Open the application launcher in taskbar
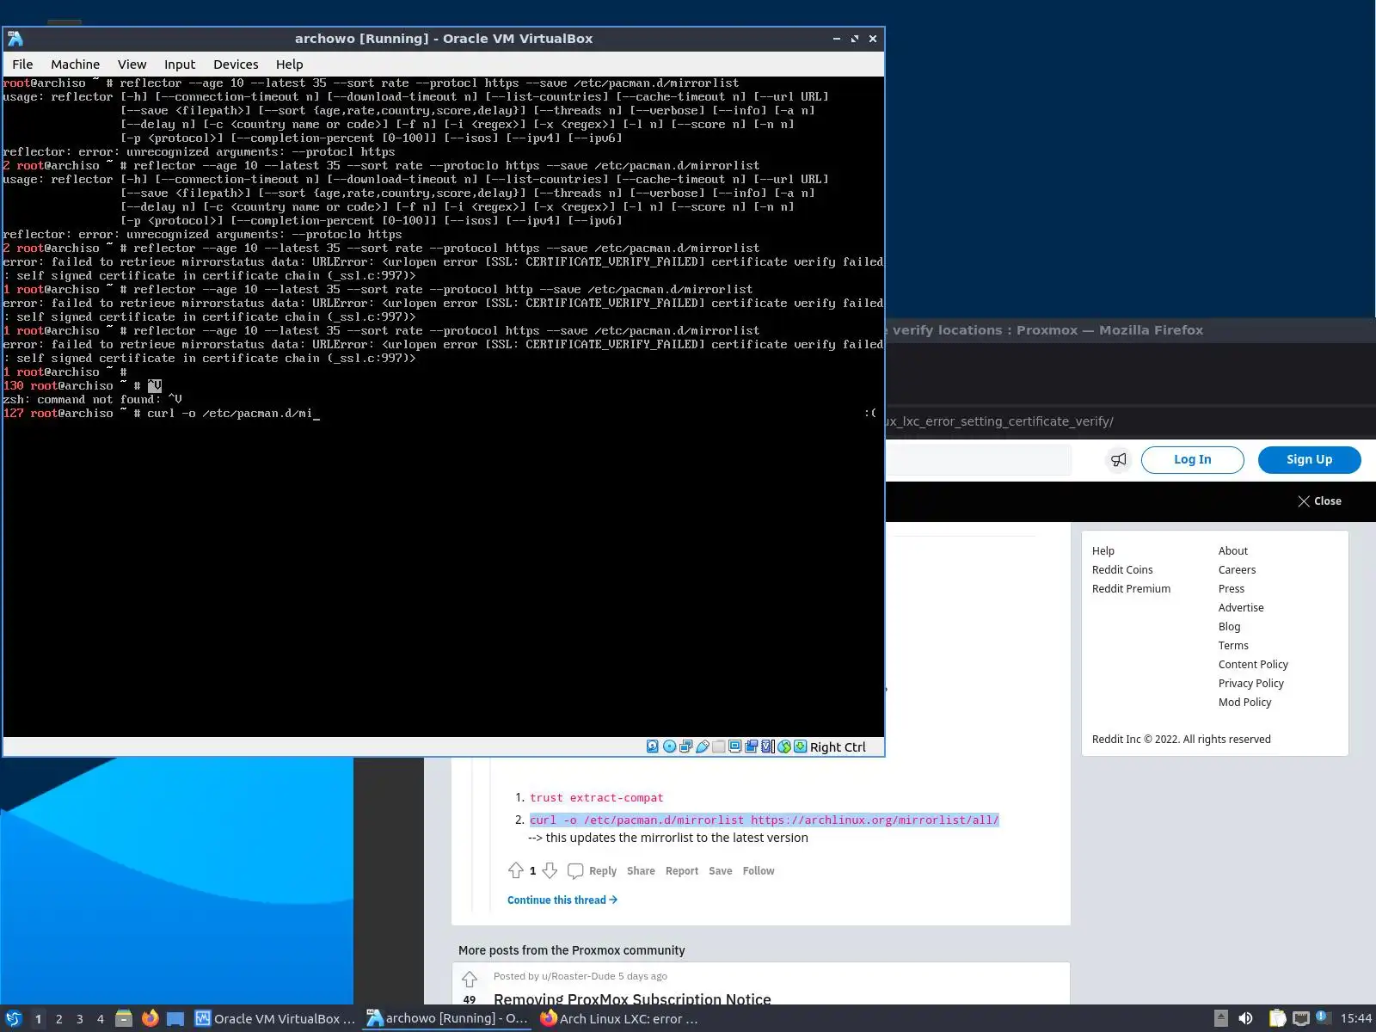The width and height of the screenshot is (1376, 1032). 14,1018
